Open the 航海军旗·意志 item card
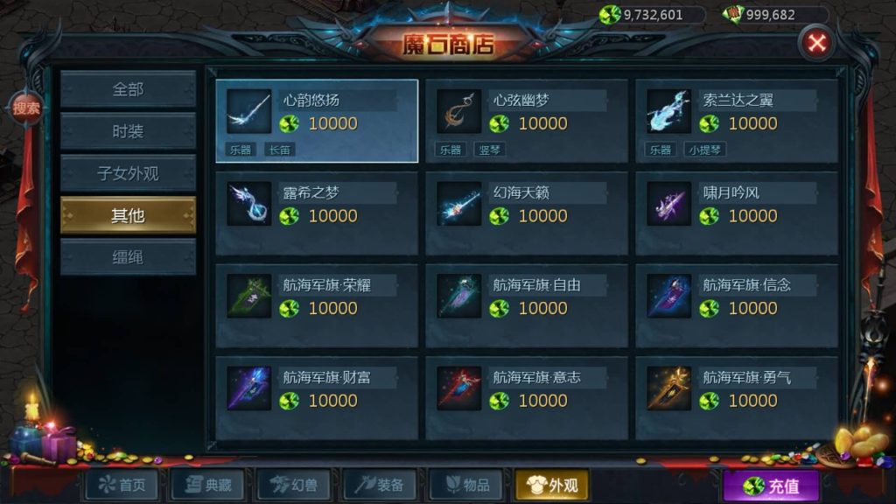 click(x=526, y=398)
